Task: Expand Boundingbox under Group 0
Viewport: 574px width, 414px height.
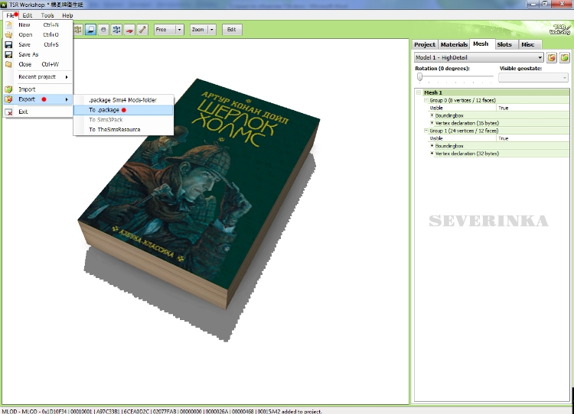Action: 432,115
